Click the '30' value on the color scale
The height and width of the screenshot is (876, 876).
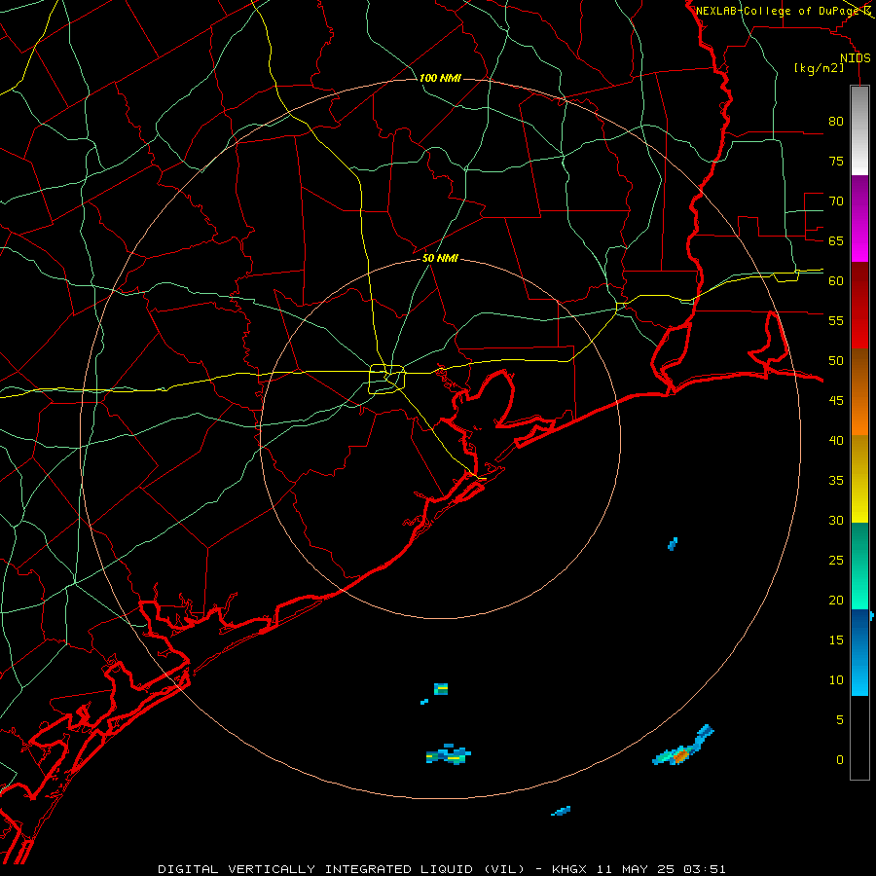[x=836, y=520]
